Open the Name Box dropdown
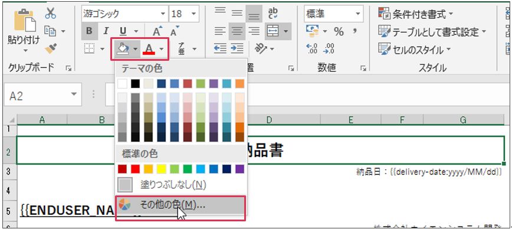The width and height of the screenshot is (512, 229). click(x=74, y=94)
